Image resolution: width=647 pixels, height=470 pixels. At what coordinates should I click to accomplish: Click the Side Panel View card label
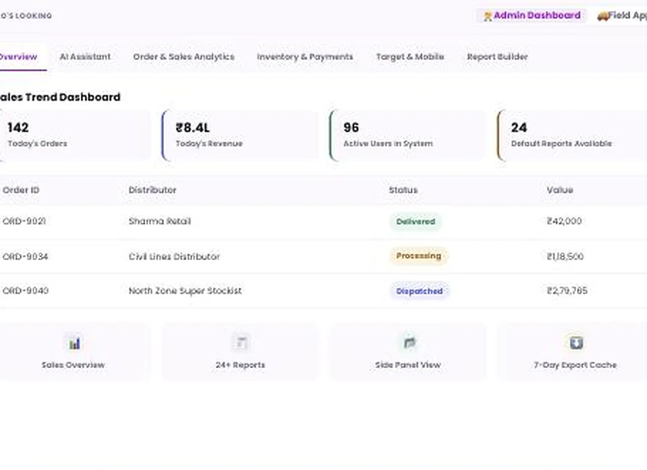pyautogui.click(x=408, y=365)
